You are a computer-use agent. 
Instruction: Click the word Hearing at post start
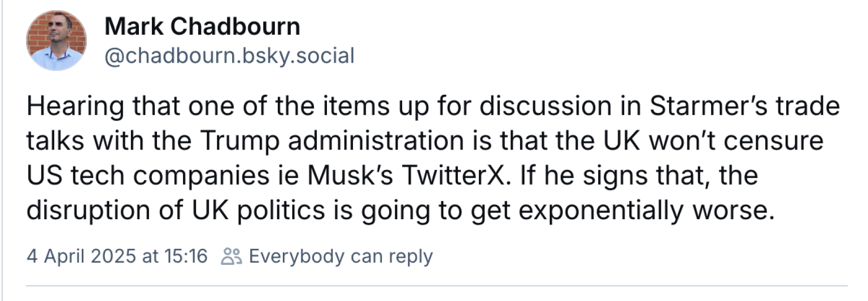[x=75, y=106]
